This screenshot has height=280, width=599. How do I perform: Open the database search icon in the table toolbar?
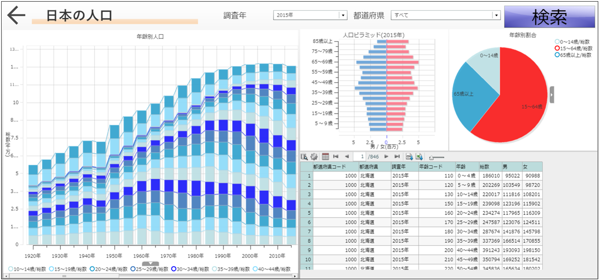[304, 157]
